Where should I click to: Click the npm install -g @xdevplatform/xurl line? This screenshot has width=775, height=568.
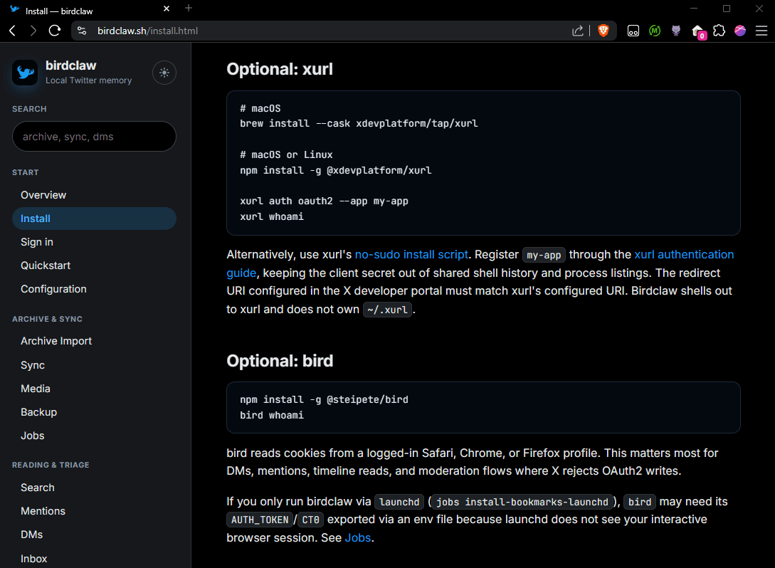point(336,171)
